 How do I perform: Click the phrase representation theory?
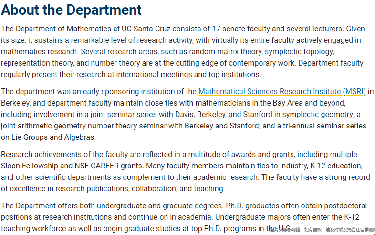(x=38, y=63)
